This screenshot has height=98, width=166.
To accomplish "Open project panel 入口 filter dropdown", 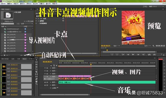I will [27, 24].
